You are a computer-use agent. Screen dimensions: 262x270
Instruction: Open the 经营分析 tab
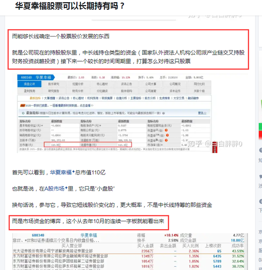(78, 84)
